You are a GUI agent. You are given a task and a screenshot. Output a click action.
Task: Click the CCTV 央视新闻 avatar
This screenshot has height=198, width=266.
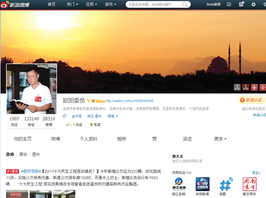[x=202, y=184]
